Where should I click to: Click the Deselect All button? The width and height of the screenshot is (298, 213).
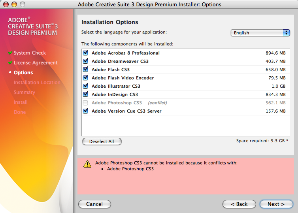[102, 141]
